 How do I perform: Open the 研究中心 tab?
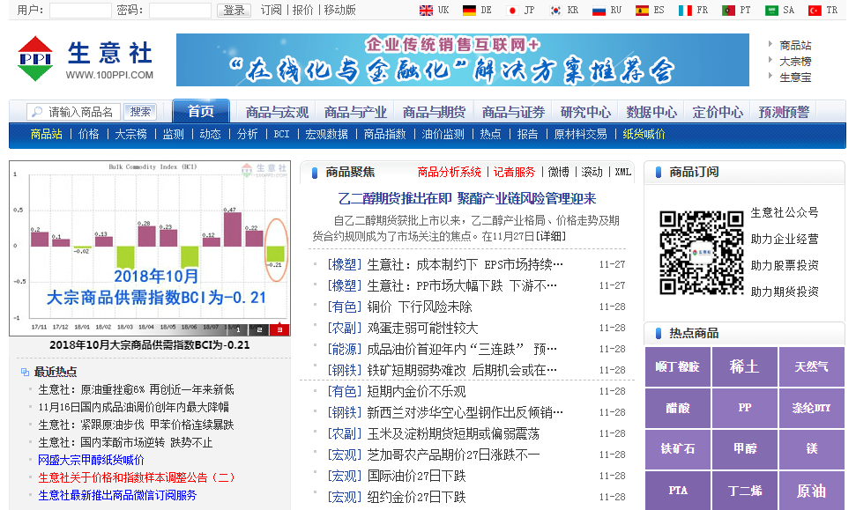click(x=585, y=112)
